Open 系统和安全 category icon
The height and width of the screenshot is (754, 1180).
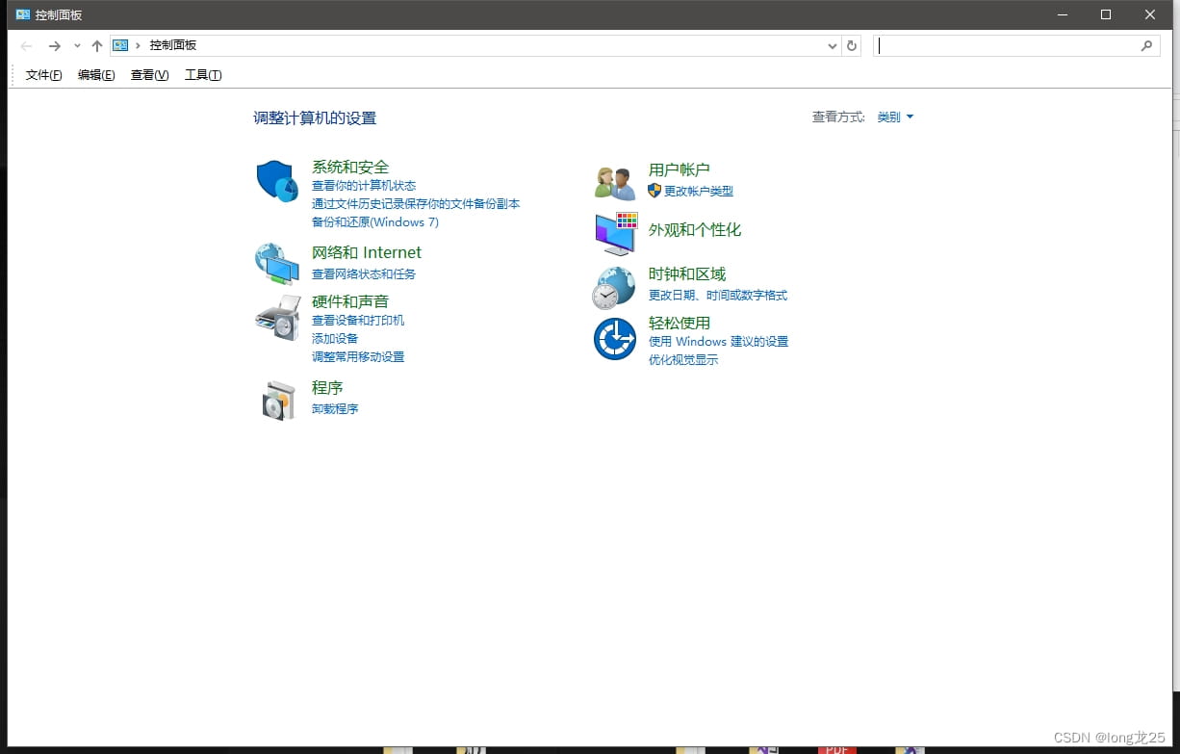(277, 183)
